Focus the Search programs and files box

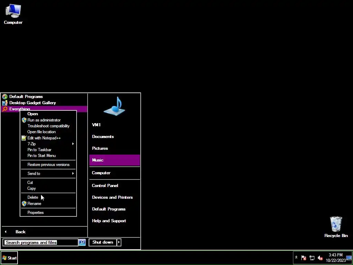41,242
